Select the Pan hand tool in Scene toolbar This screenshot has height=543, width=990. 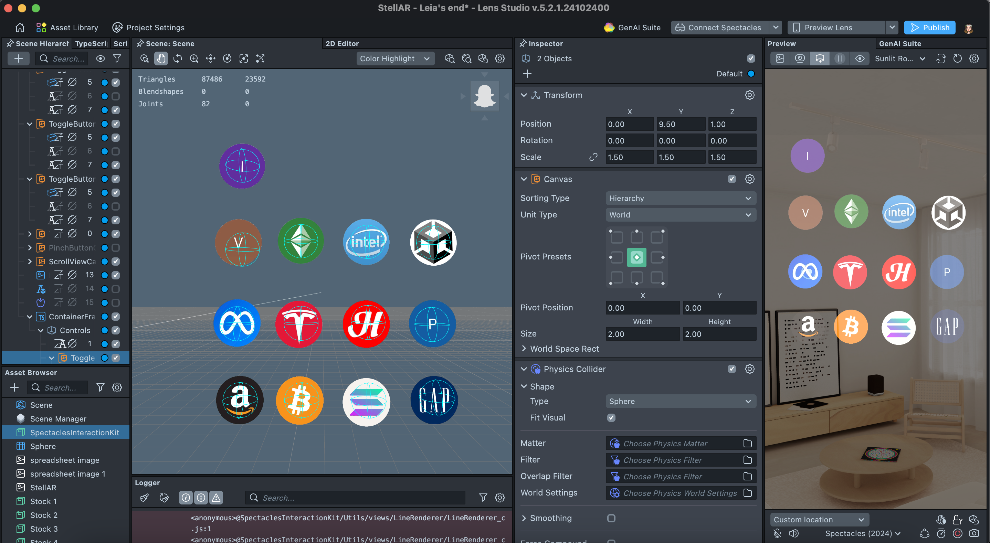point(161,58)
